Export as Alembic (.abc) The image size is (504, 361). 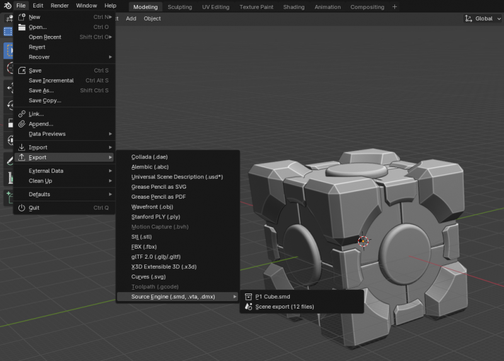point(178,167)
